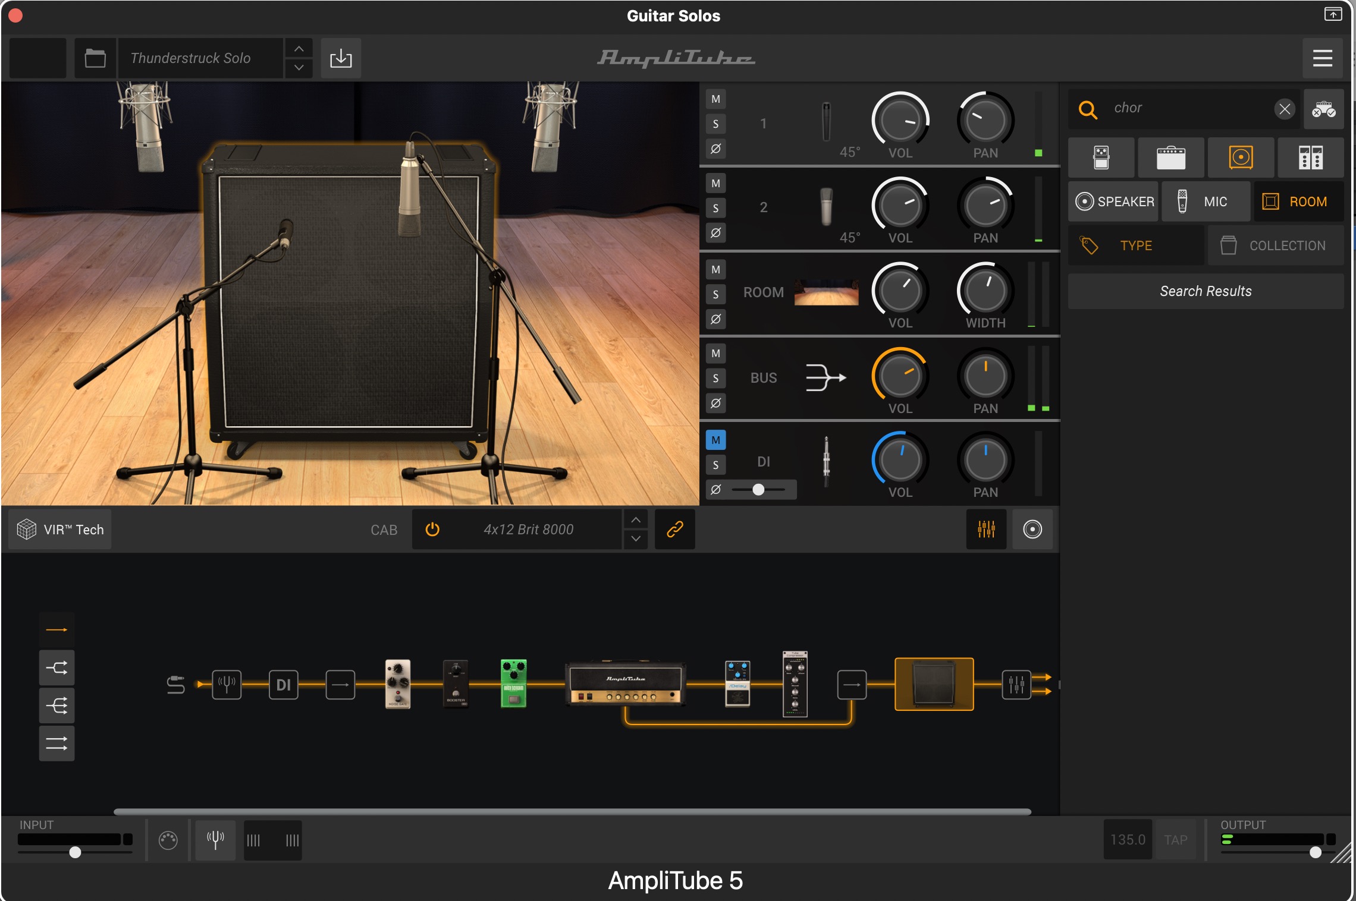
Task: Select the two-path split chain layout
Action: pos(57,668)
